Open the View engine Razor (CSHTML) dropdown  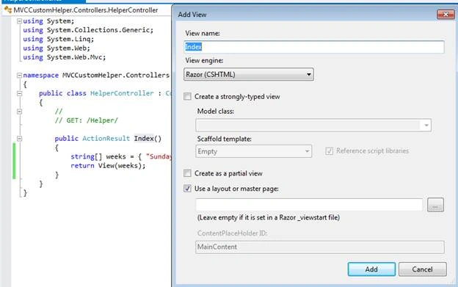click(x=249, y=74)
